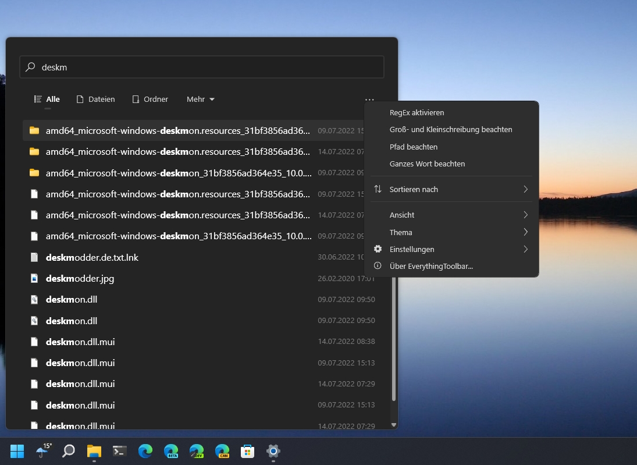Toggle Groß- und Kleinschreibung beachten

451,130
